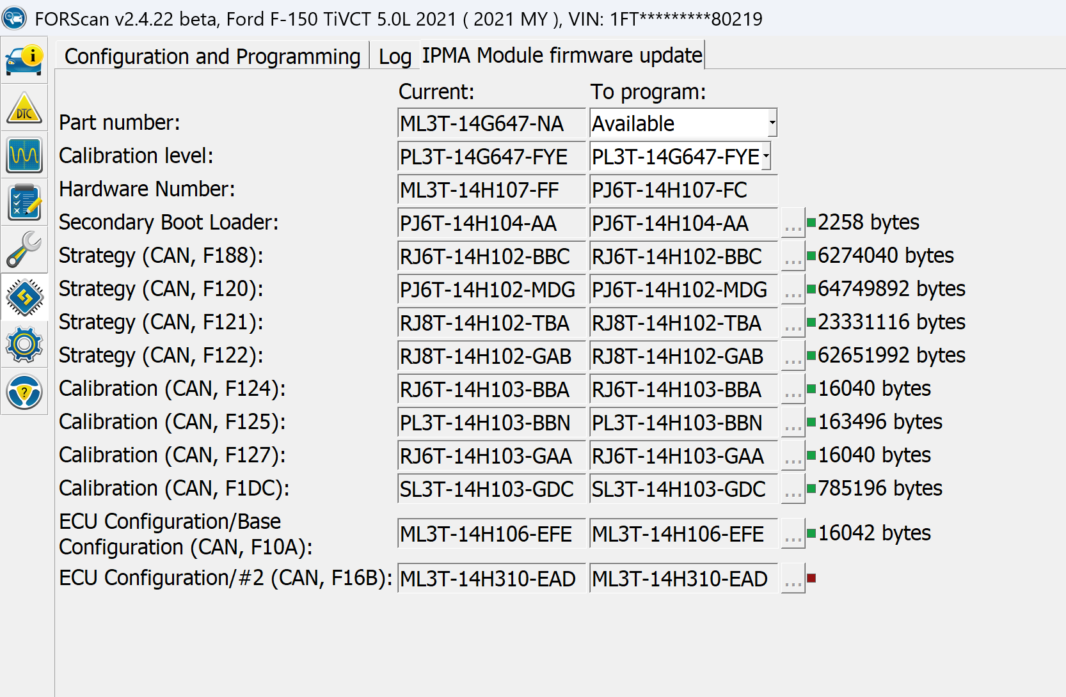Click the 16042 bytes size text
Screen dimensions: 1066x697
tap(874, 533)
